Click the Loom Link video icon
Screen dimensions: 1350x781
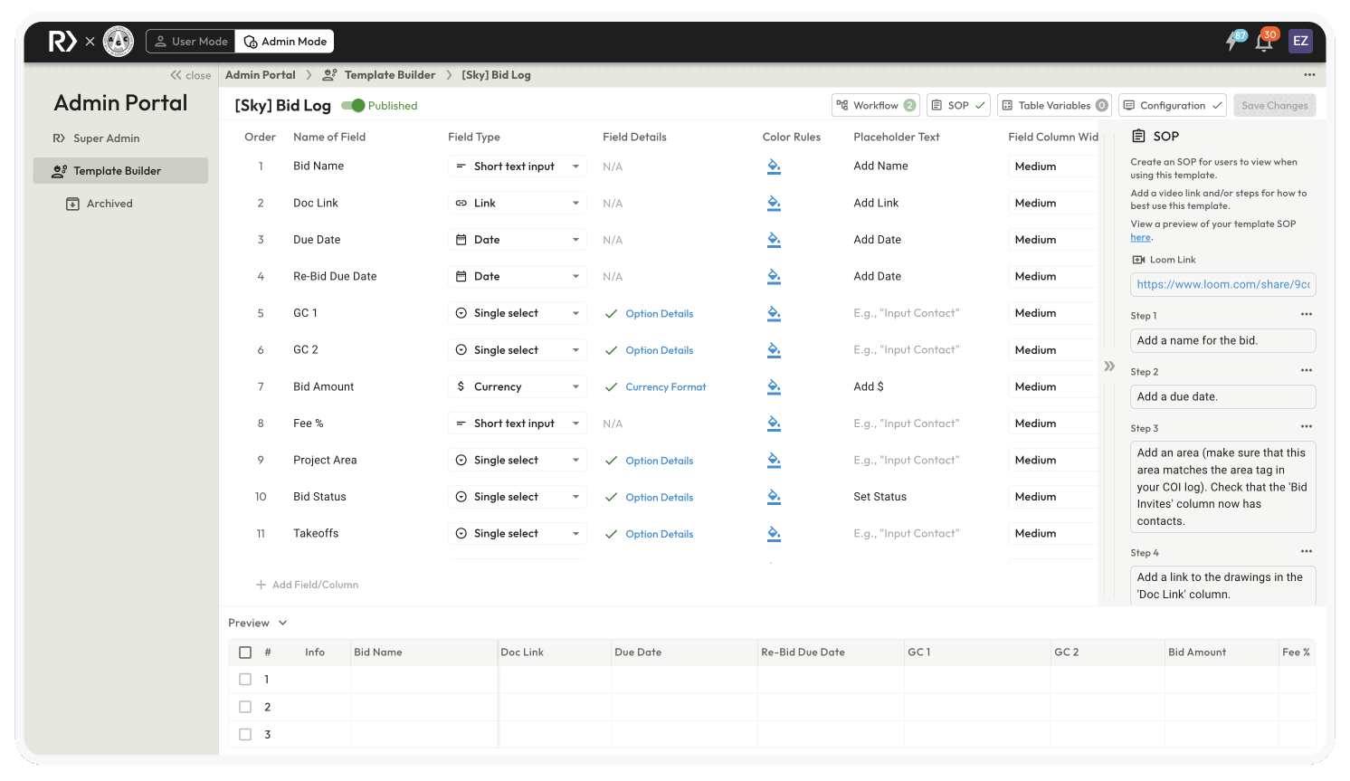1138,260
